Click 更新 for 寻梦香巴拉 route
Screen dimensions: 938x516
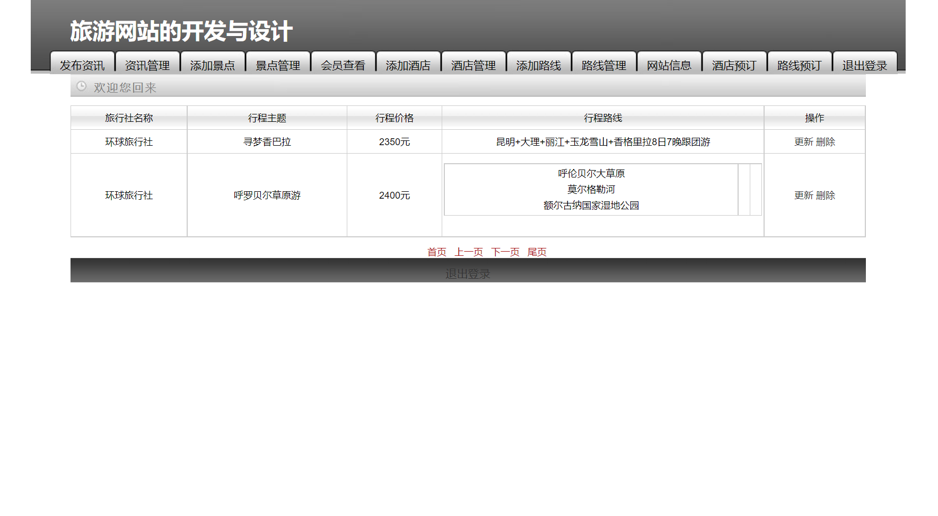(802, 141)
